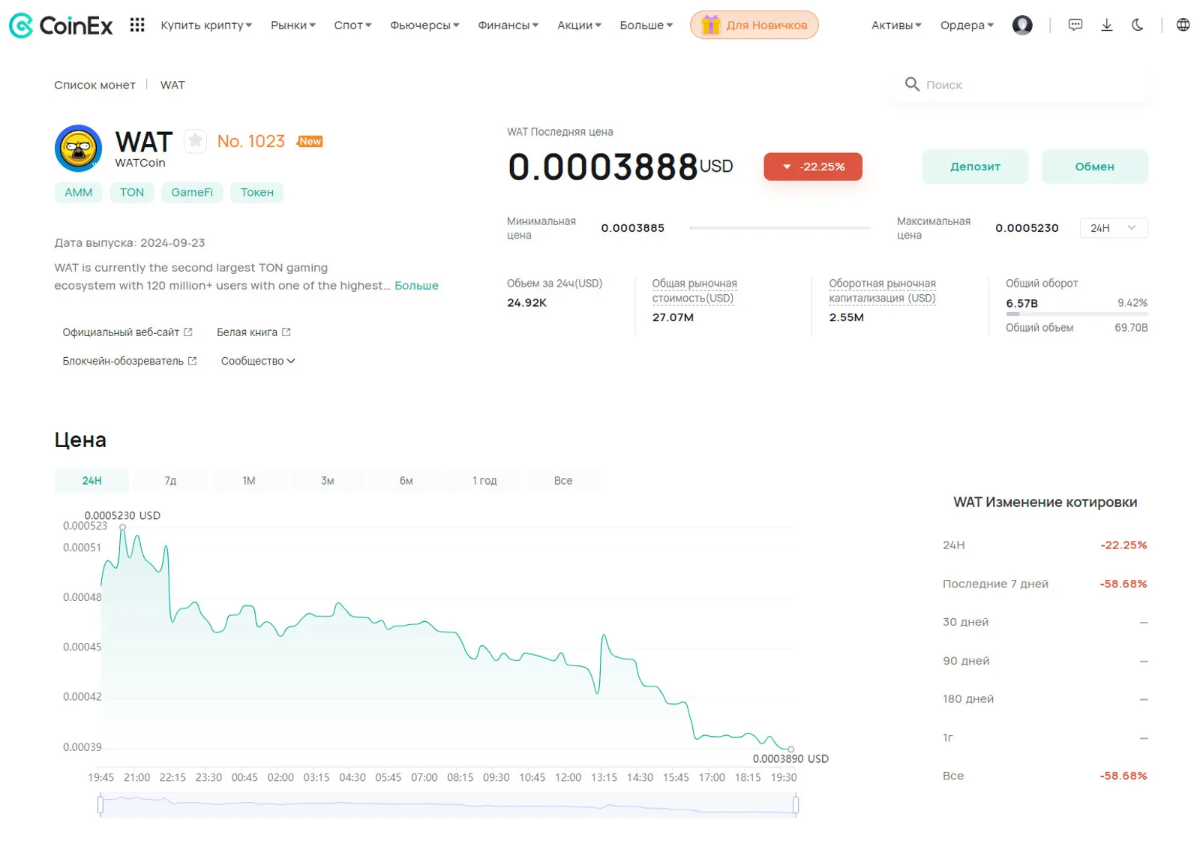Click the No. 1023 rank text
The image size is (1200, 853).
(x=251, y=141)
